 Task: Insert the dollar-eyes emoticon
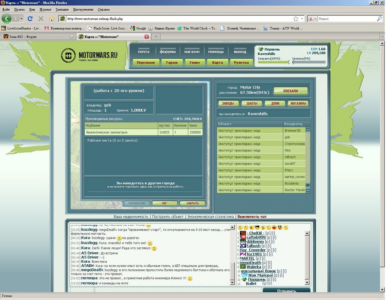(280, 227)
